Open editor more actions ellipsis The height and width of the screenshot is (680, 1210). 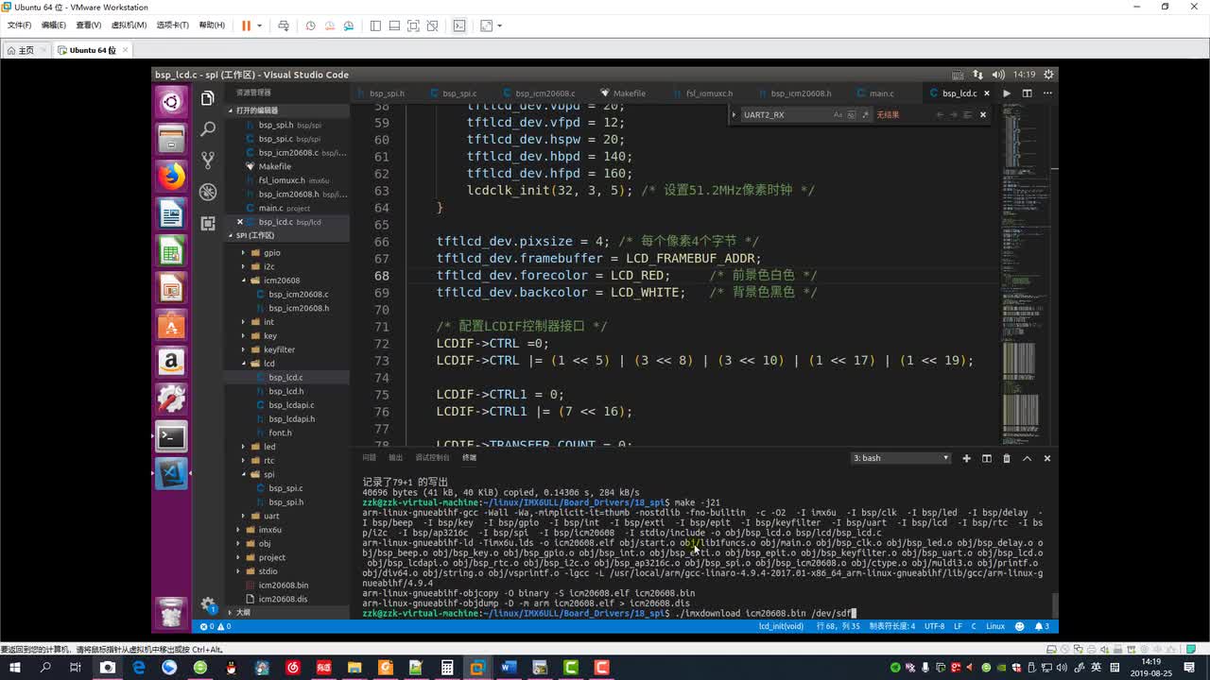coord(1046,93)
